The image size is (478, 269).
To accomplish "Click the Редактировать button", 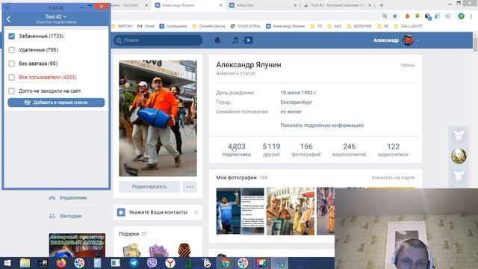I will pos(149,187).
